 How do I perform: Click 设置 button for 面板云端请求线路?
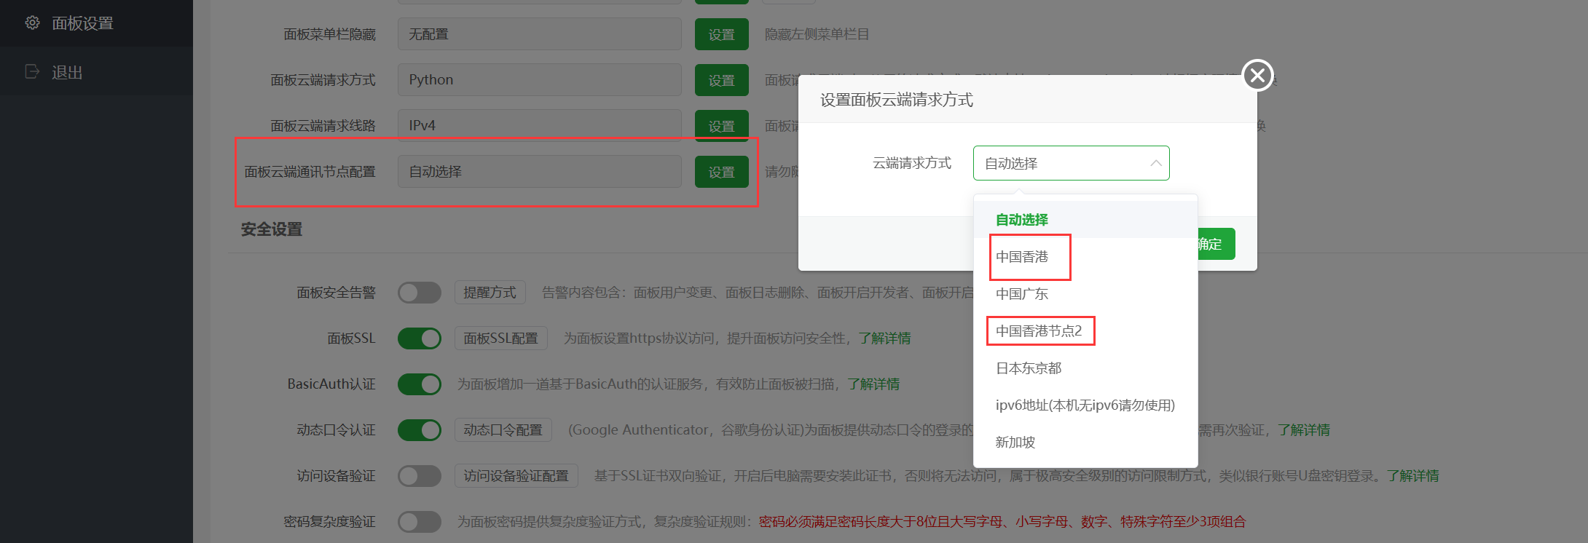722,126
